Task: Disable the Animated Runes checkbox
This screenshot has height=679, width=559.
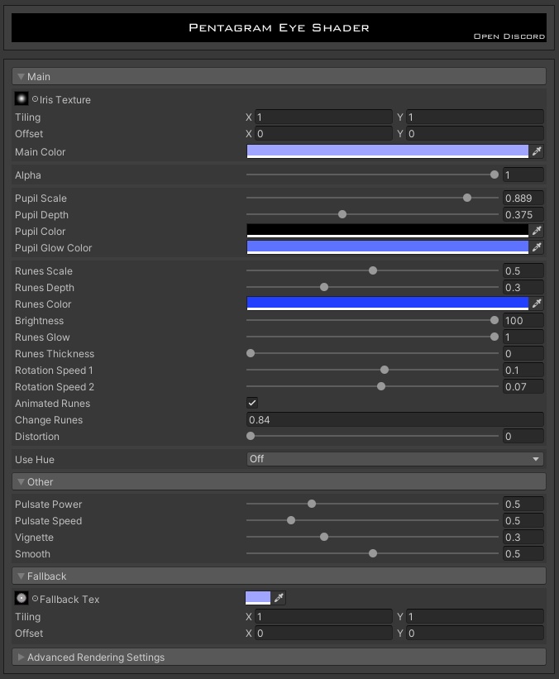Action: [252, 403]
